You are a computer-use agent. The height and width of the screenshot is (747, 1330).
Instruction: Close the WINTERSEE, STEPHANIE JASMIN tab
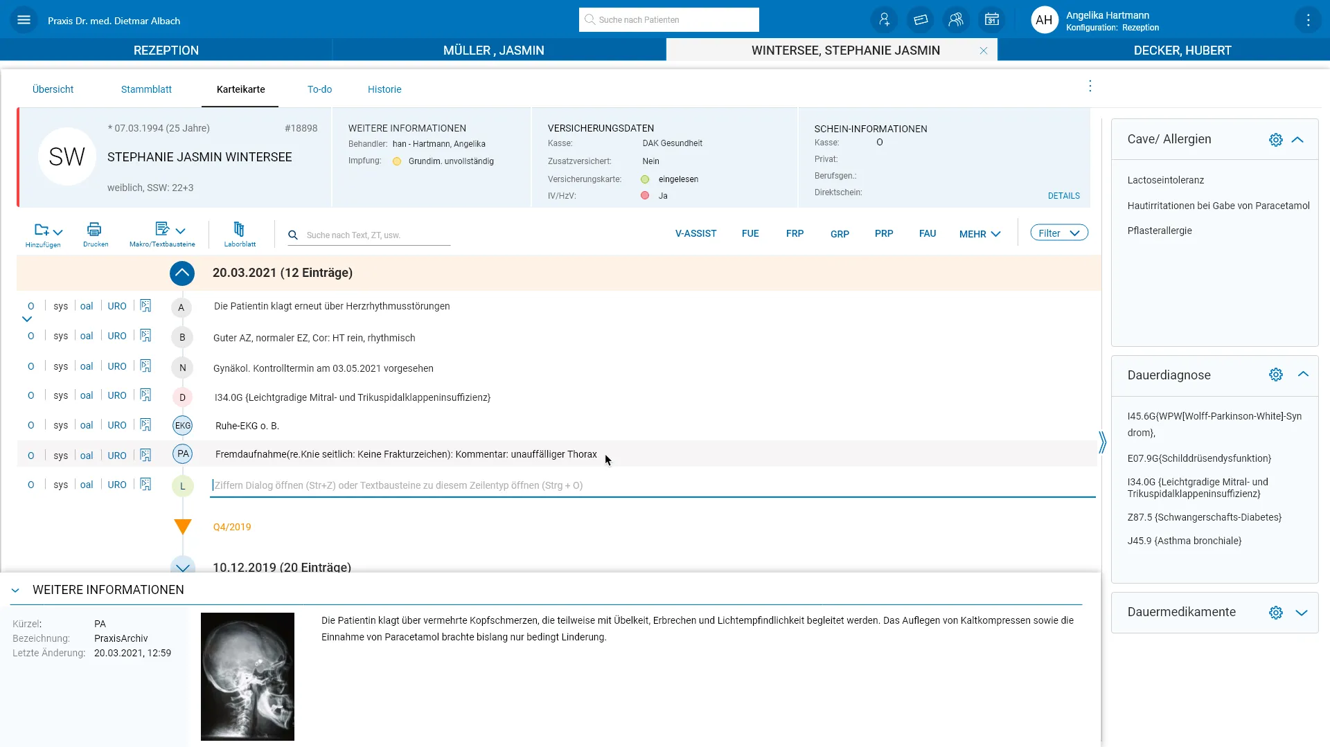click(x=983, y=51)
